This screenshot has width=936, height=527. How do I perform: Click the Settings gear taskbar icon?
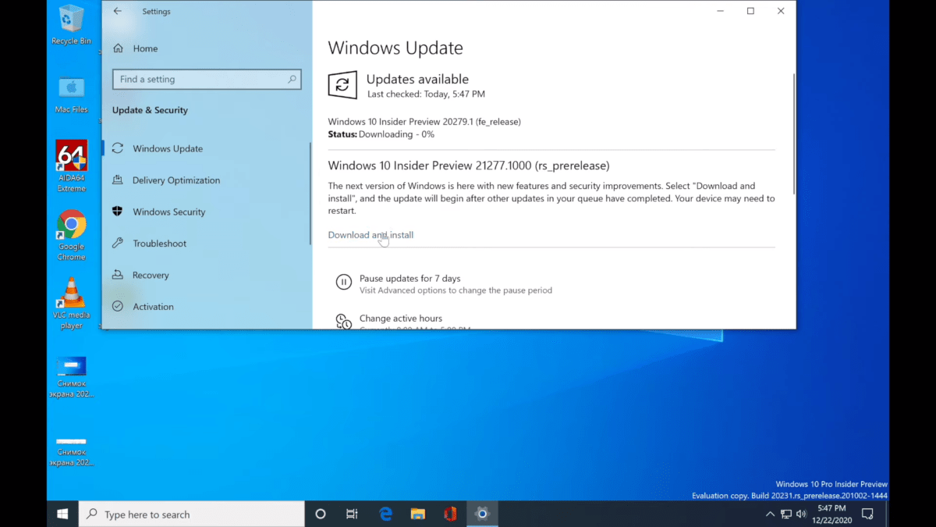coord(482,514)
